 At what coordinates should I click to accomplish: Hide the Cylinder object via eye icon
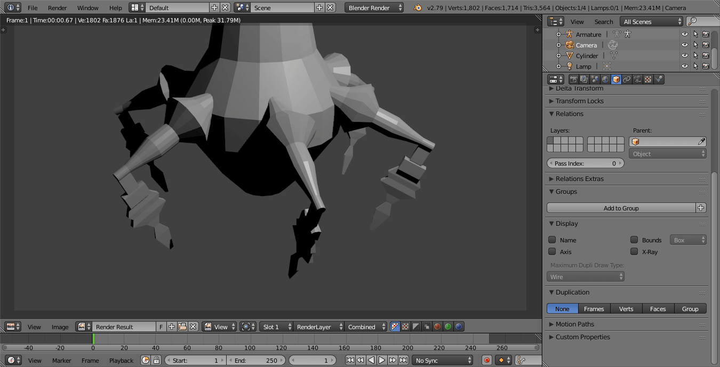[685, 55]
